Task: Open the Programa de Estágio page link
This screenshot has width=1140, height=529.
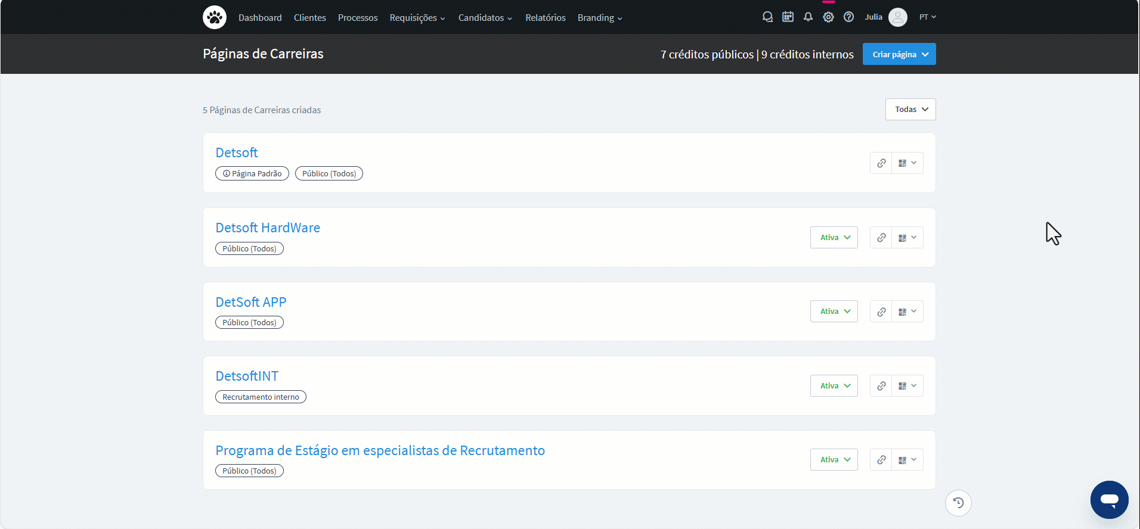Action: pyautogui.click(x=380, y=451)
